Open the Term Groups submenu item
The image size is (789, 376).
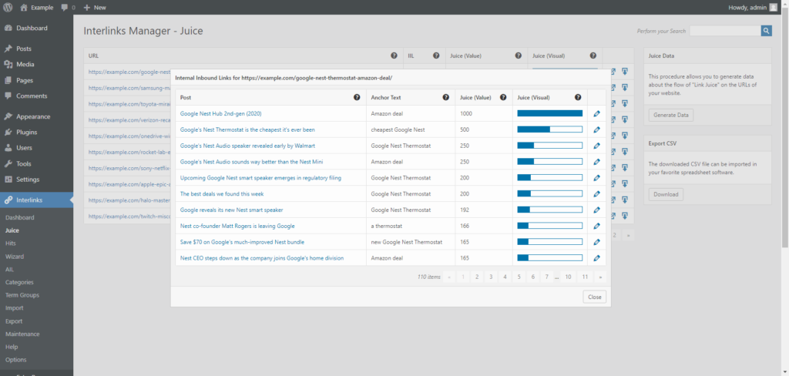pos(22,295)
